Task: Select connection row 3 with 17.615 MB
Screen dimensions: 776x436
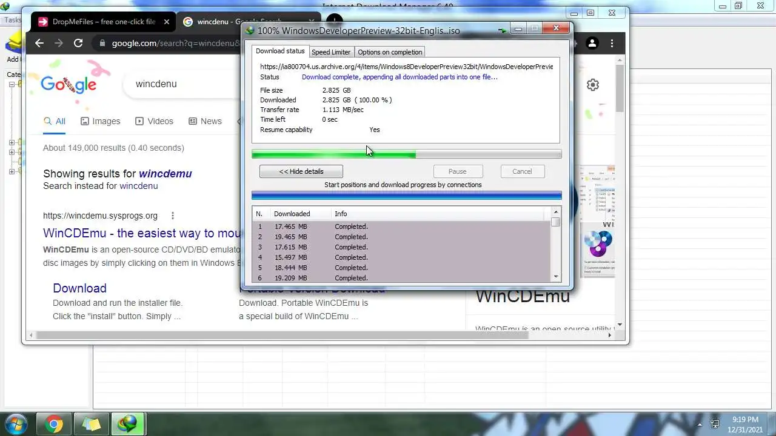Action: 401,247
